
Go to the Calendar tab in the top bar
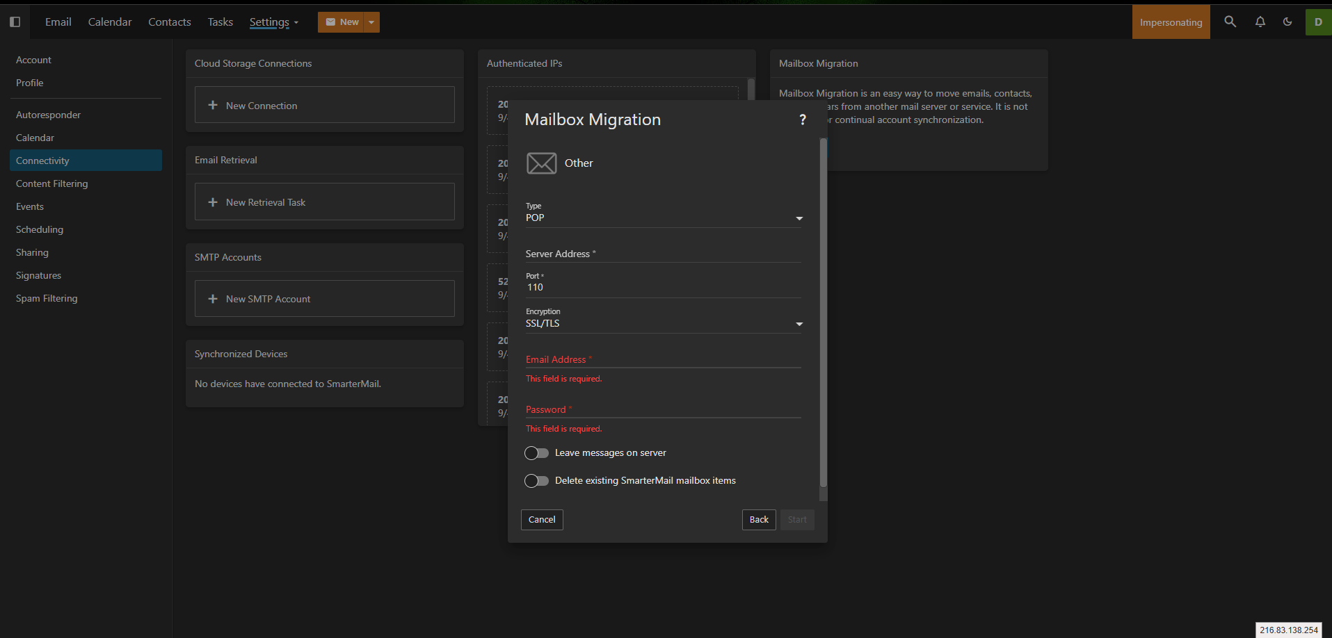(110, 22)
